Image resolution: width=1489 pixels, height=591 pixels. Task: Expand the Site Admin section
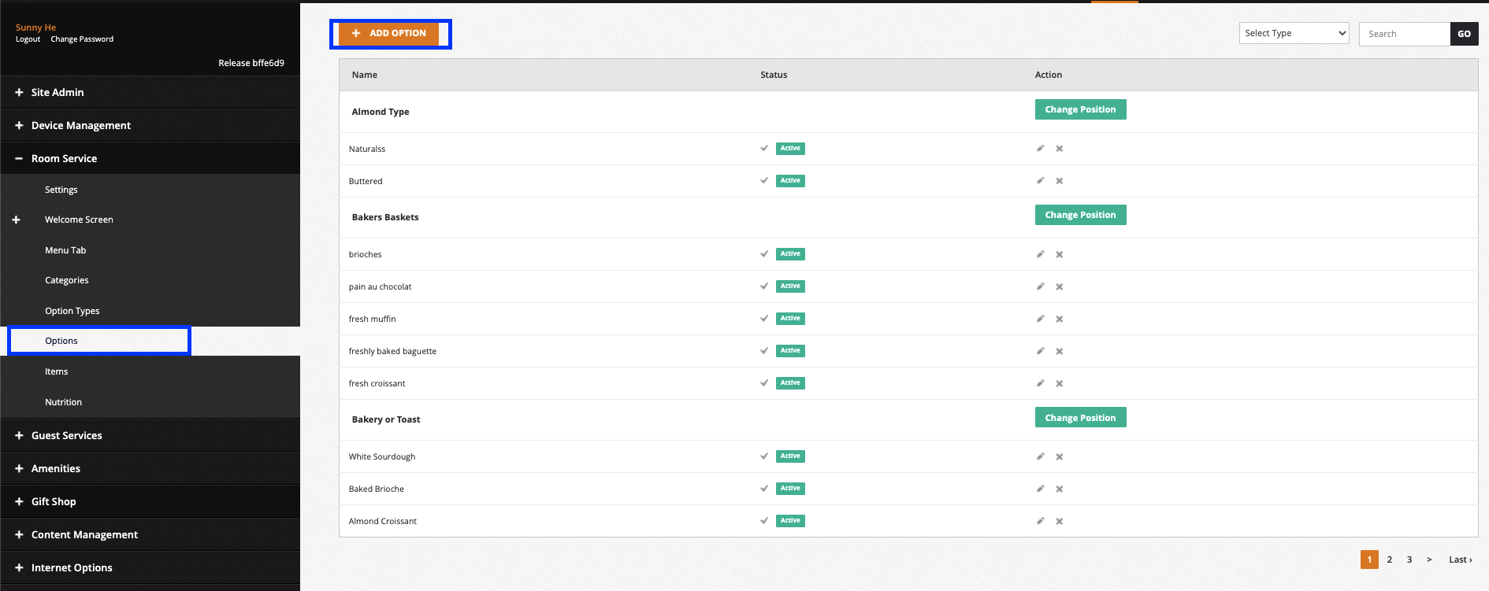click(x=57, y=92)
